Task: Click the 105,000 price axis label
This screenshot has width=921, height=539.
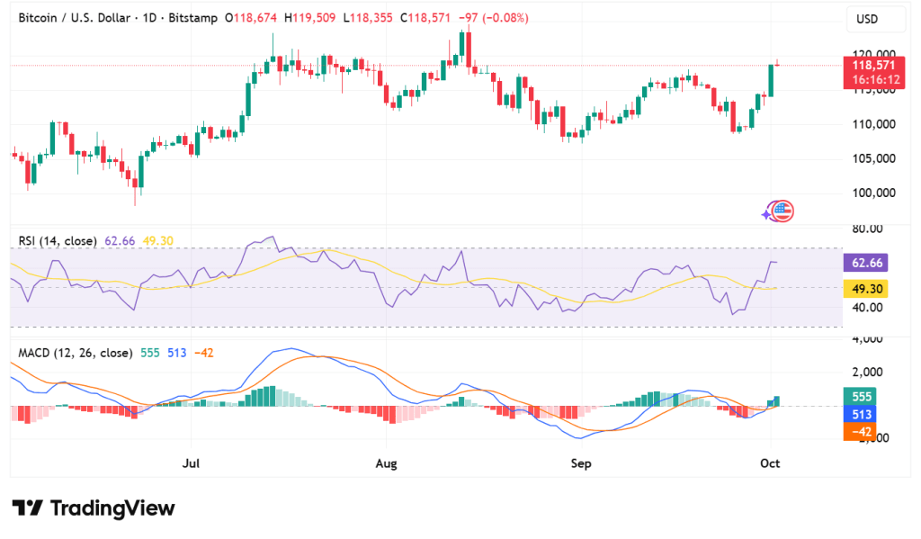Action: [x=874, y=158]
